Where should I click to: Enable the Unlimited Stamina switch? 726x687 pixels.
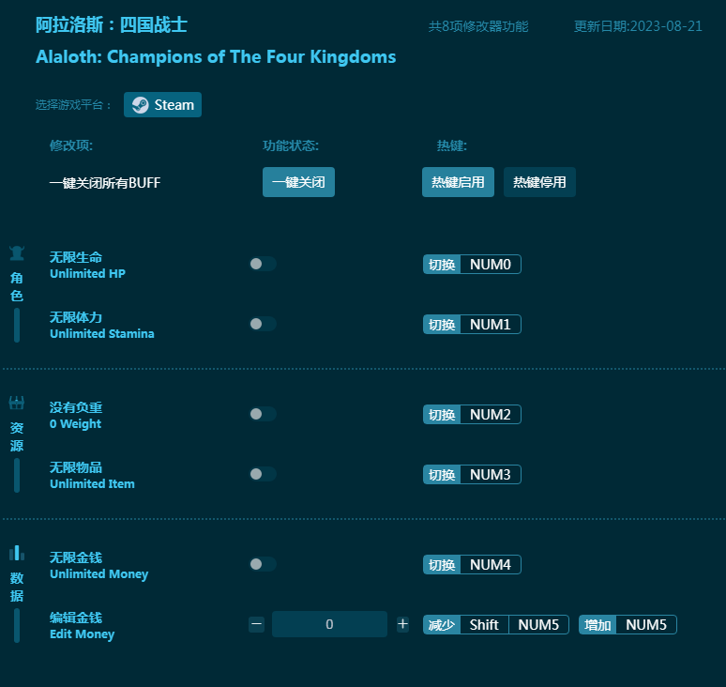pyautogui.click(x=263, y=324)
